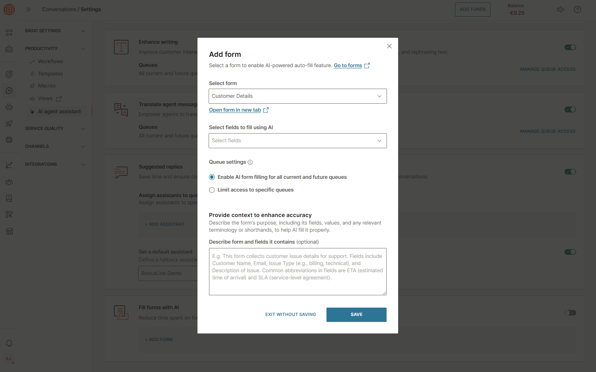Click the Go to forms link

point(348,66)
